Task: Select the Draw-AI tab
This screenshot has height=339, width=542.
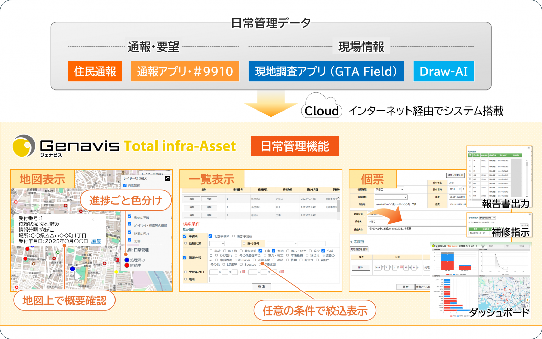Action: (443, 72)
